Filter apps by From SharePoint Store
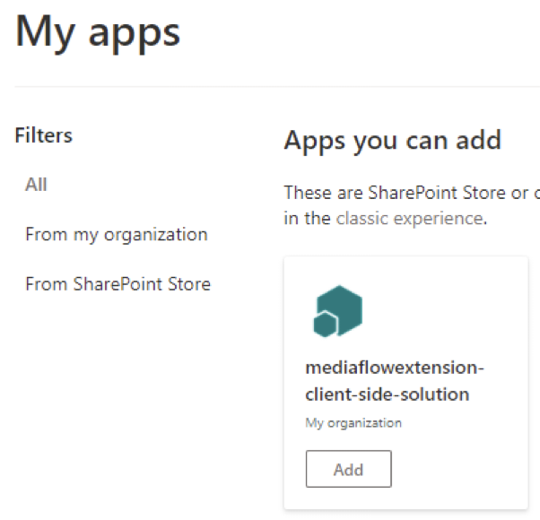 (x=118, y=284)
